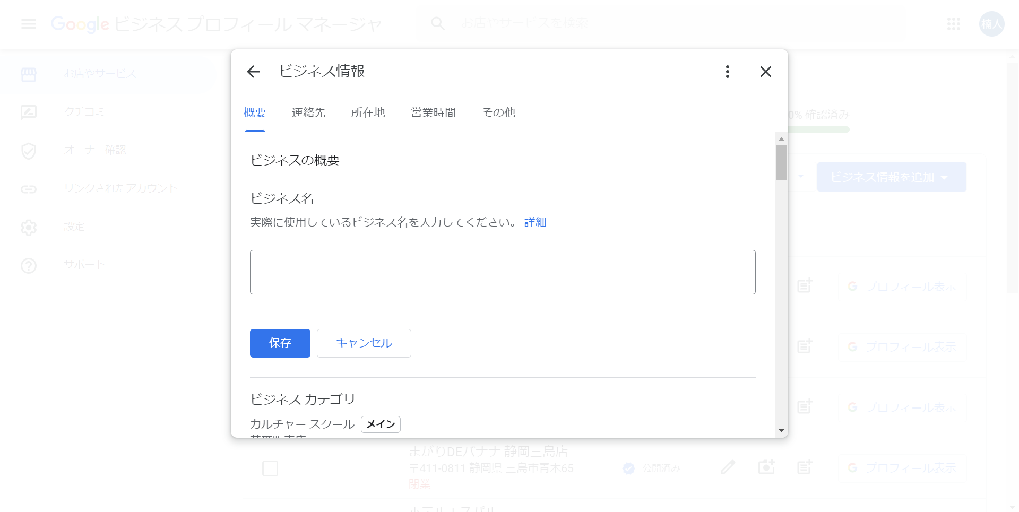Open the 所在地 tab
Screen dimensions: 1019x512
368,112
